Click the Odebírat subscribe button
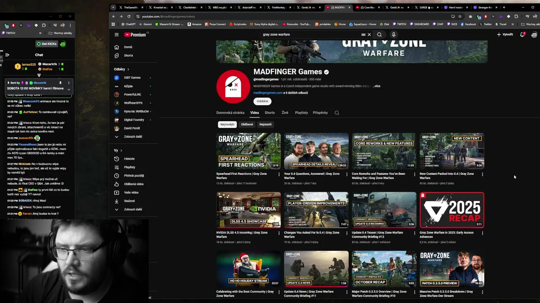540x303 pixels. [262, 101]
